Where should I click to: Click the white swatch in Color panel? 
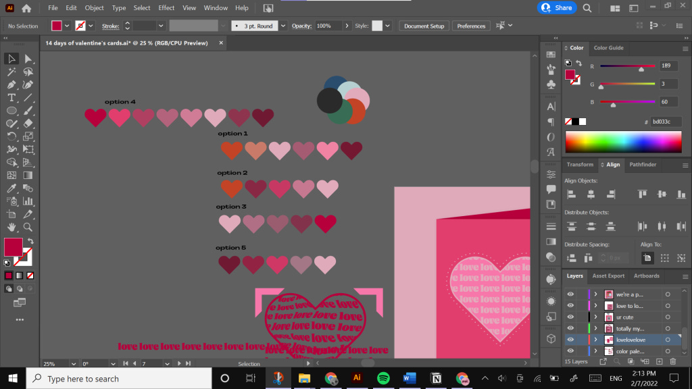point(583,122)
